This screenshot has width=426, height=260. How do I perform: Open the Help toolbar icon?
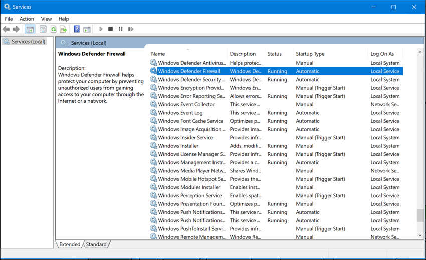(77, 29)
